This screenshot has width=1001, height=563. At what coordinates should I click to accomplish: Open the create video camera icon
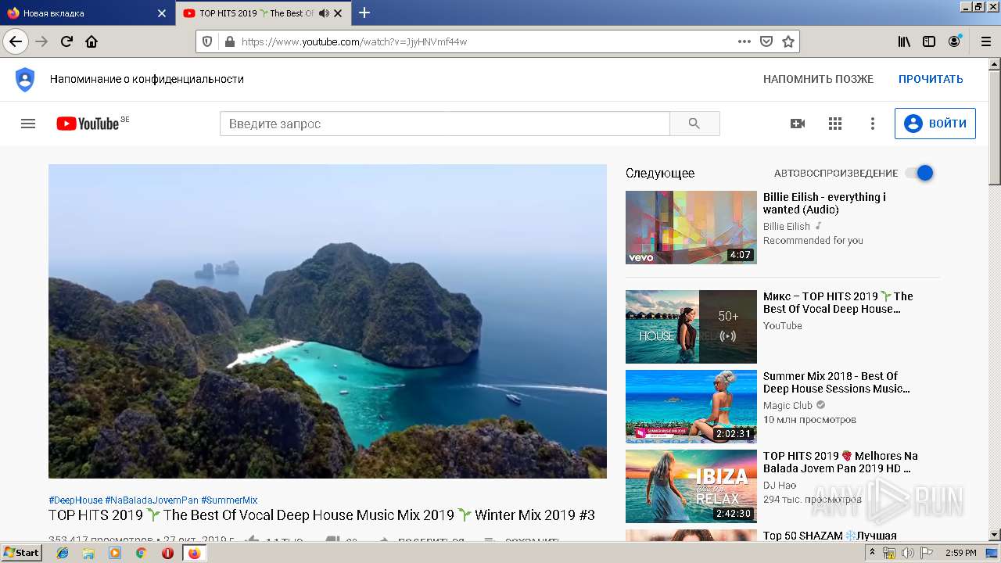(x=798, y=124)
